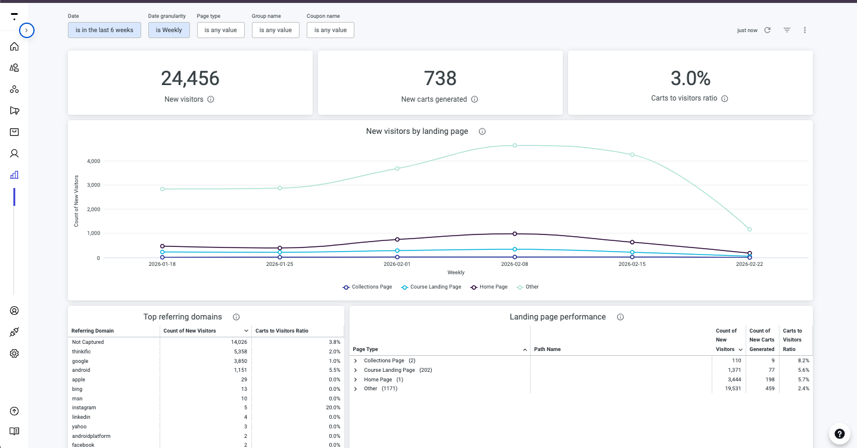The height and width of the screenshot is (448, 857).
Task: Expand the Collections Page row
Action: click(356, 361)
